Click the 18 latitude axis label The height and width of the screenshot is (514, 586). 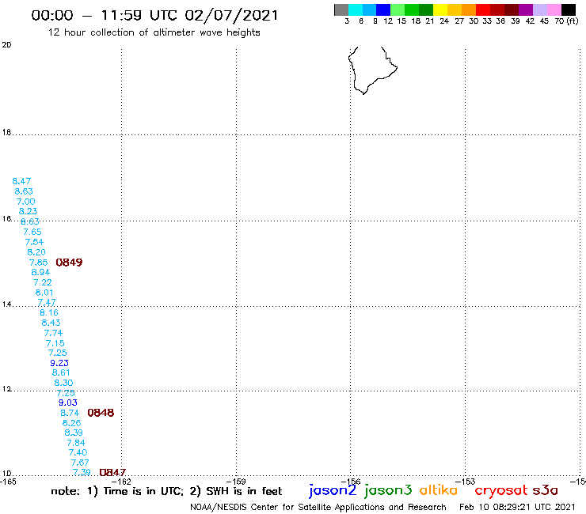tap(6, 133)
